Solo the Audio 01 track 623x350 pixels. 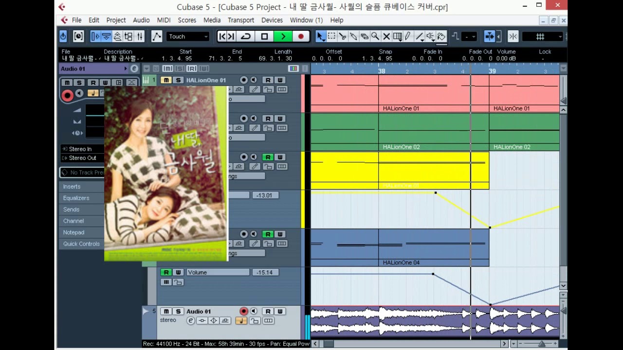pyautogui.click(x=178, y=311)
